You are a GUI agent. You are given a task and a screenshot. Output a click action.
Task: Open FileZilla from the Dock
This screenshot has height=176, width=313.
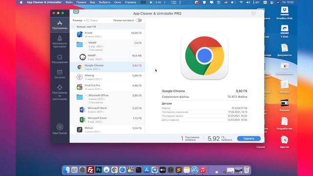coord(90,170)
